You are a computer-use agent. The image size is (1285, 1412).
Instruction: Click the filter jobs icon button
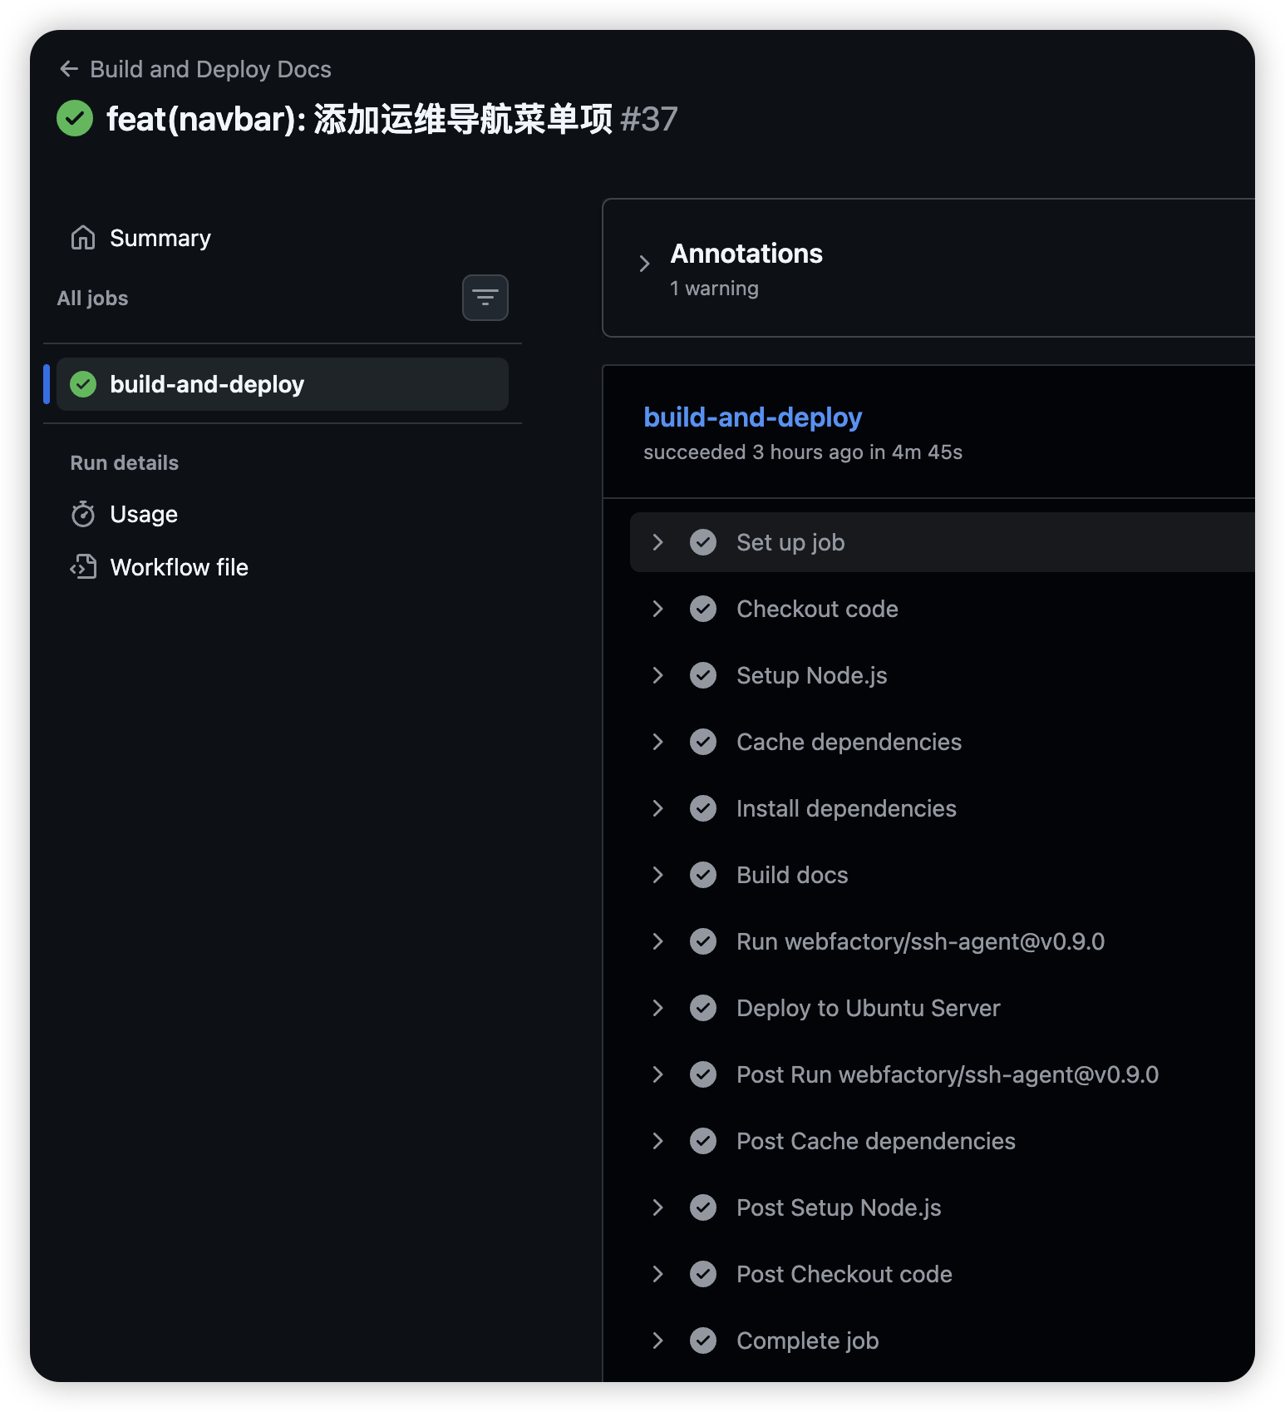[485, 298]
